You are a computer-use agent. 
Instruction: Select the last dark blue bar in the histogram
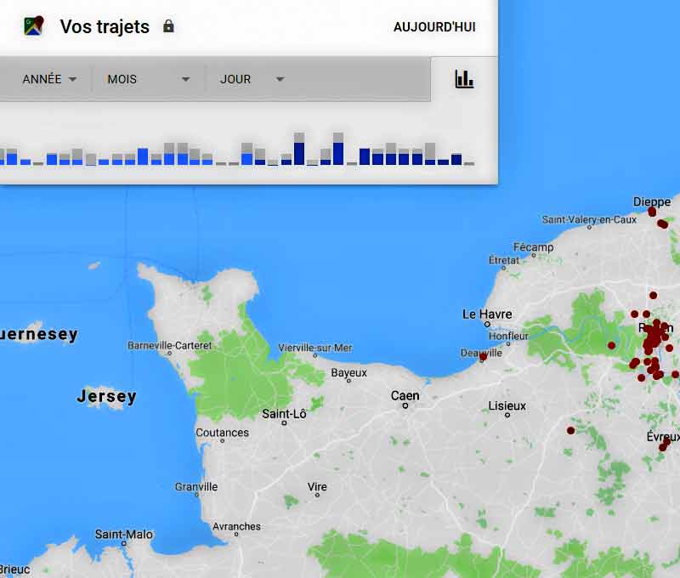coord(456,159)
